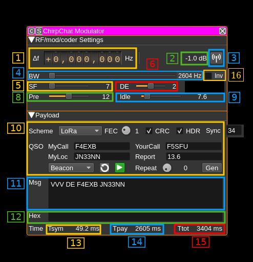This screenshot has height=262, width=253.
Task: Click the Pre value 12
Action: pos(106,97)
